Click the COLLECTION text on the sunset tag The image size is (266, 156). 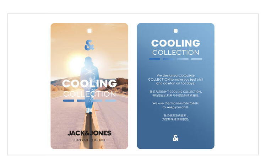[89, 94]
